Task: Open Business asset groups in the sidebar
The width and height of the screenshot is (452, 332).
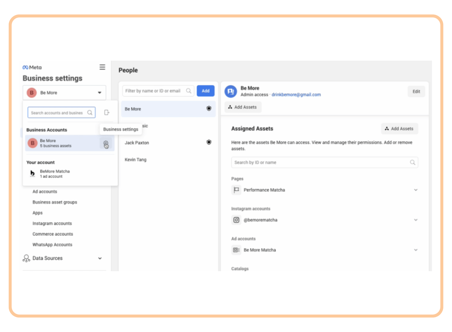Action: (55, 202)
